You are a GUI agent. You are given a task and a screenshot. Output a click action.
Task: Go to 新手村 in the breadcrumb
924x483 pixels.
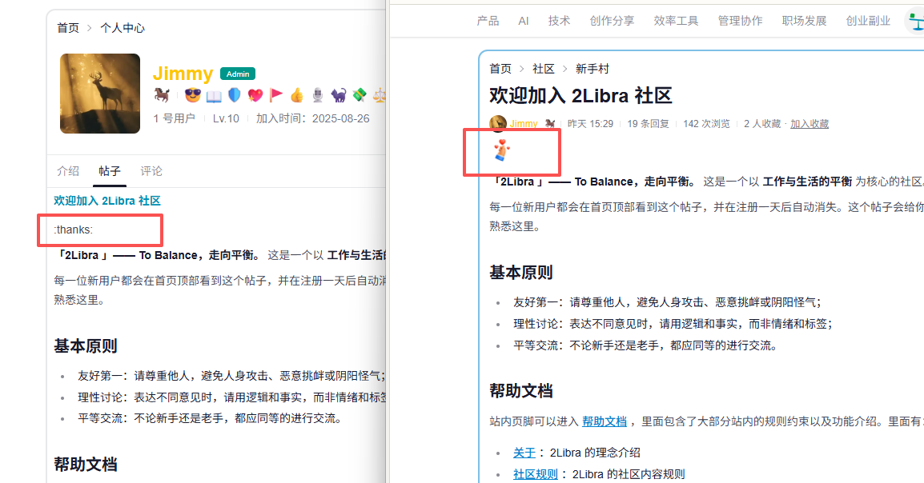tap(592, 69)
